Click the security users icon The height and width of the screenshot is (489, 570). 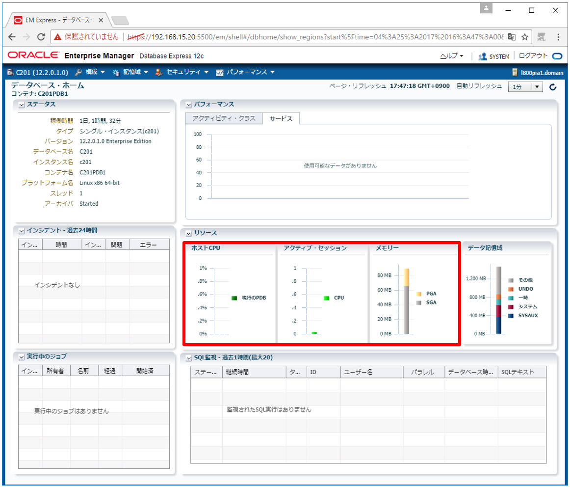tap(158, 72)
